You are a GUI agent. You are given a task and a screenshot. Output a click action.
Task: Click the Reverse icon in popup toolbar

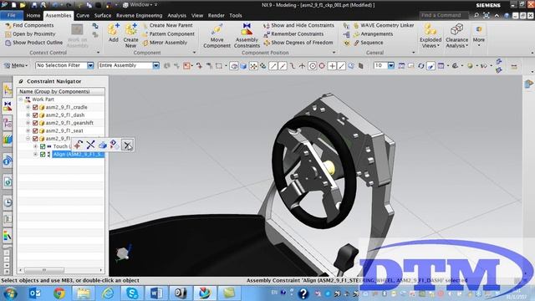(x=90, y=145)
